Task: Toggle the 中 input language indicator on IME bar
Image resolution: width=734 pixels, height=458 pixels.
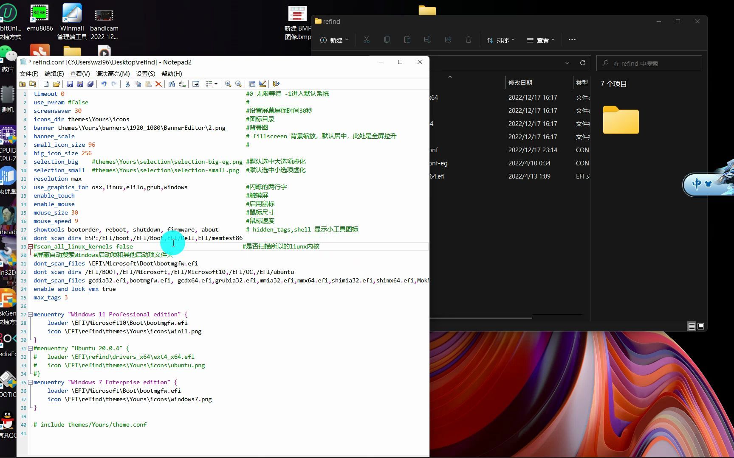Action: [x=696, y=184]
